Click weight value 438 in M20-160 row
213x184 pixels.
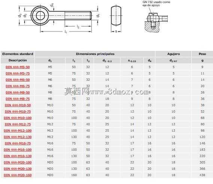(203, 175)
